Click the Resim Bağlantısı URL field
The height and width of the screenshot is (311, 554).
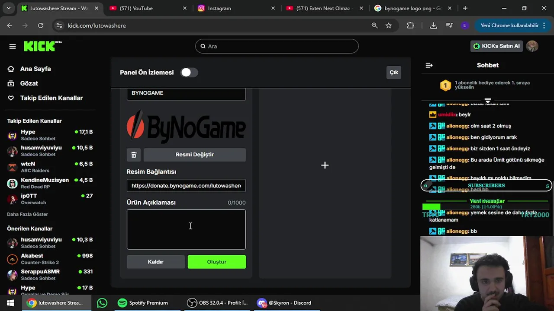pos(186,185)
